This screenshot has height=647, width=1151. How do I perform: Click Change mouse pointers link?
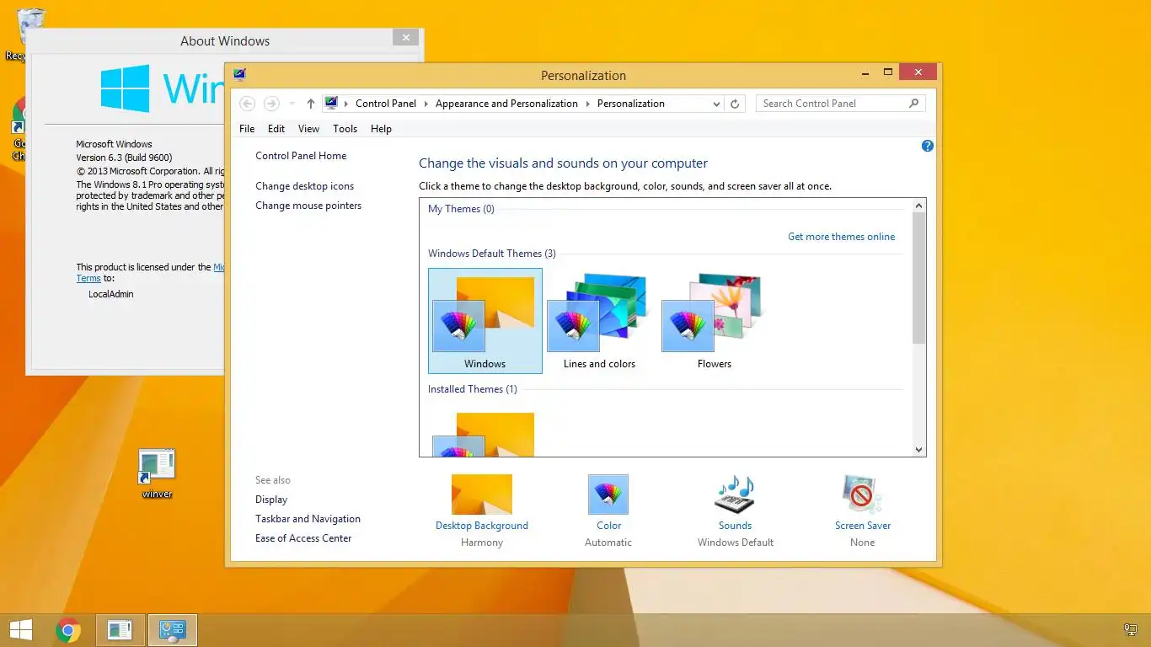(x=308, y=206)
